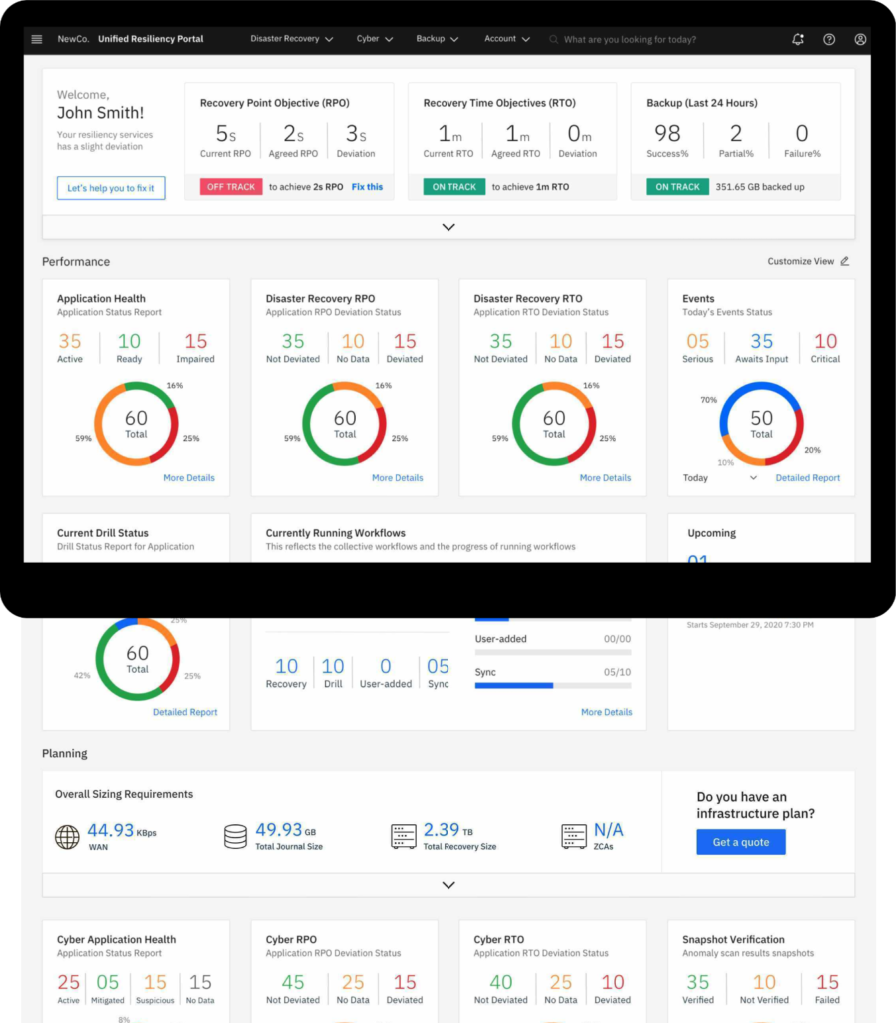
Task: Expand the Account menu
Action: coord(507,39)
